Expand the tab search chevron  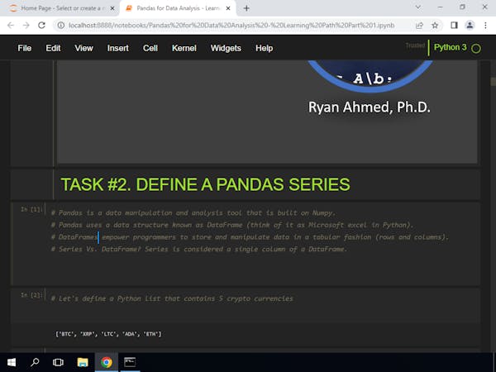pos(418,7)
